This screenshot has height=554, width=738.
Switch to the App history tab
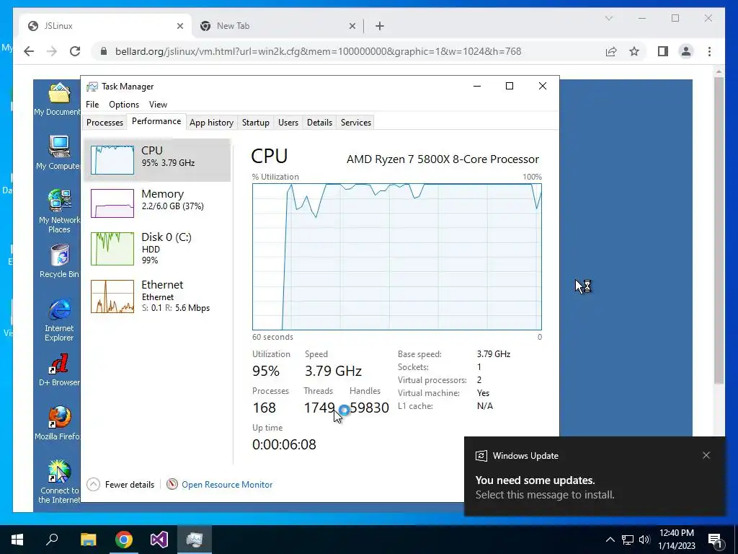(211, 123)
